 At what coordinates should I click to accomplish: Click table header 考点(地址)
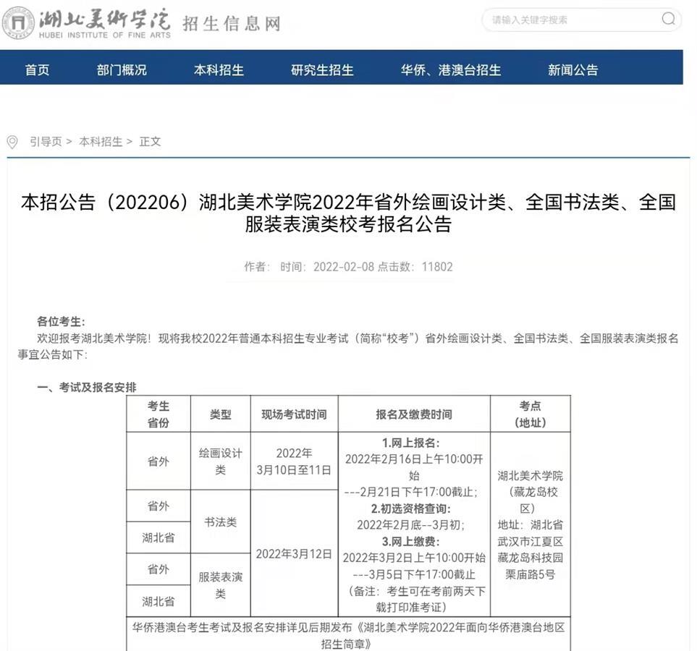tap(530, 414)
